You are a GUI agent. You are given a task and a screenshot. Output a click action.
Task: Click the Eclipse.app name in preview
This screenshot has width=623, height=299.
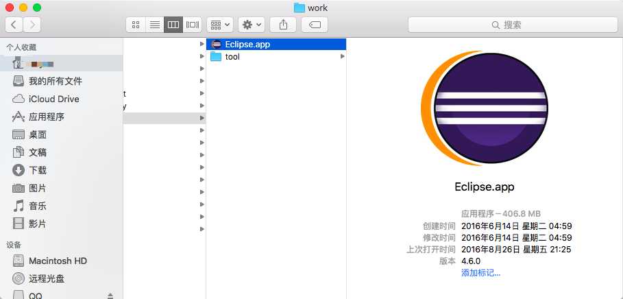coord(485,187)
